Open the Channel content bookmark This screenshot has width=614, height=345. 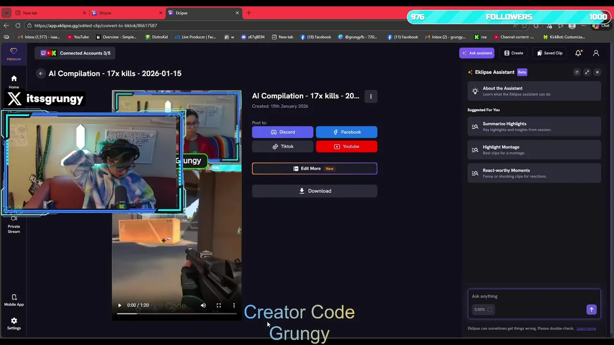point(514,37)
